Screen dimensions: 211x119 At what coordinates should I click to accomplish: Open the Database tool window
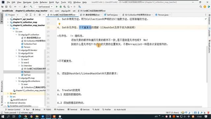(x=209, y=20)
